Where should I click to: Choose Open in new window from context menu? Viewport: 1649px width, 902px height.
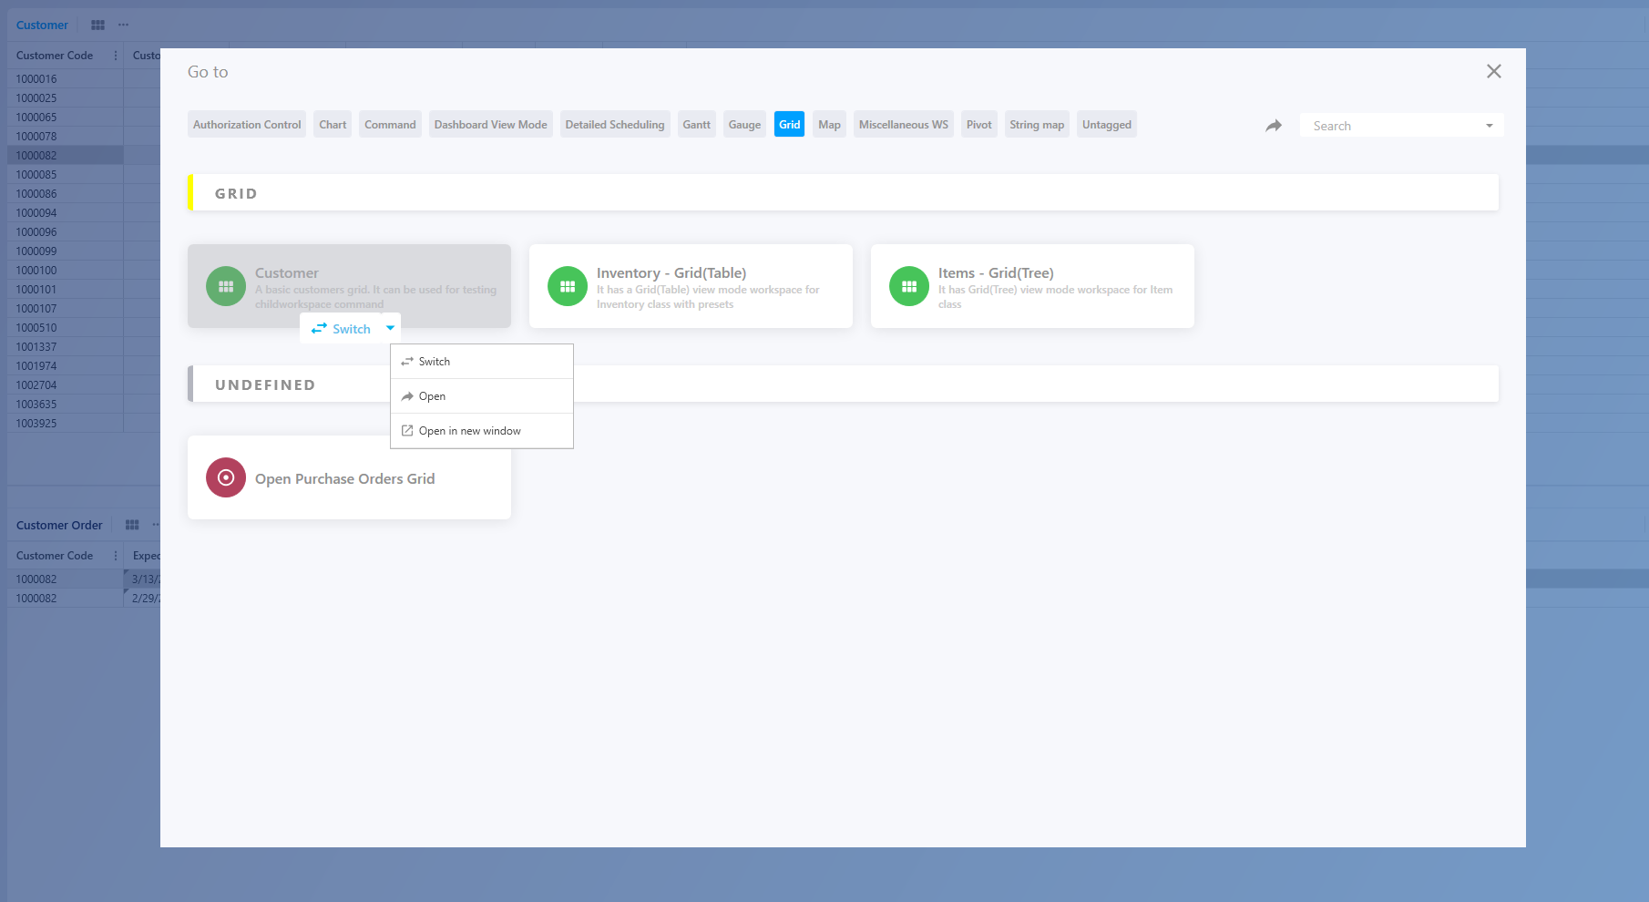click(x=469, y=430)
